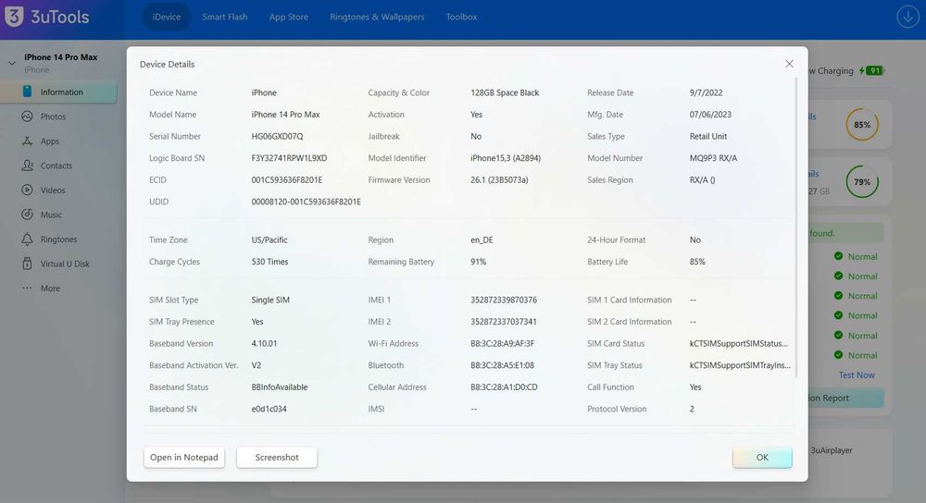Click Mfg. Date value 07/06/2023
Image resolution: width=926 pixels, height=503 pixels.
tap(710, 115)
